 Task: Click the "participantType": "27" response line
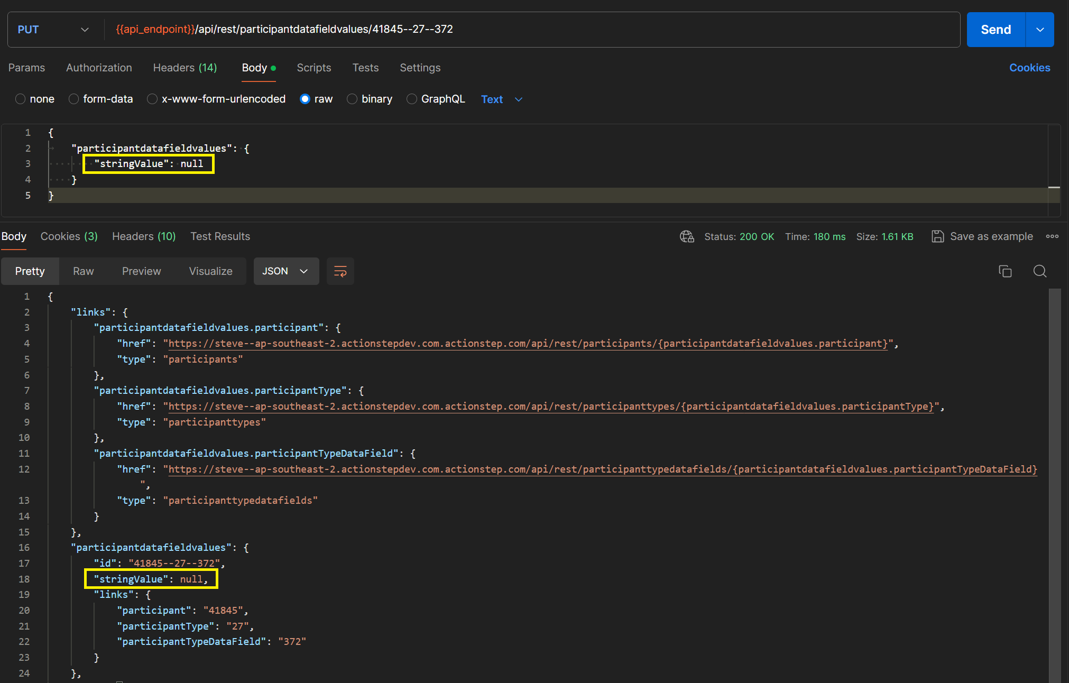186,626
